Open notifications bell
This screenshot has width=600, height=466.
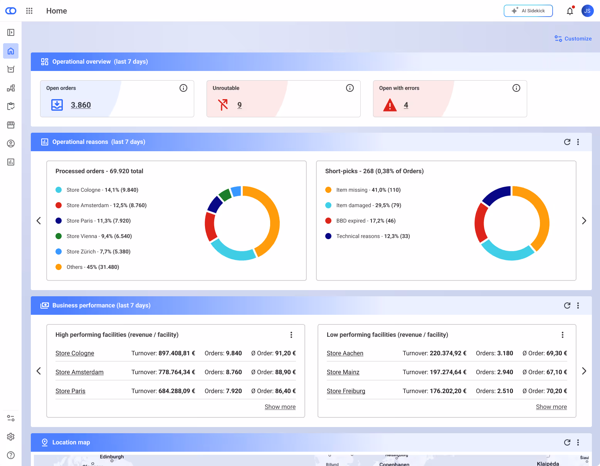pos(570,11)
